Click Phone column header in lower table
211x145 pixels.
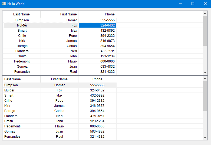click(x=97, y=79)
